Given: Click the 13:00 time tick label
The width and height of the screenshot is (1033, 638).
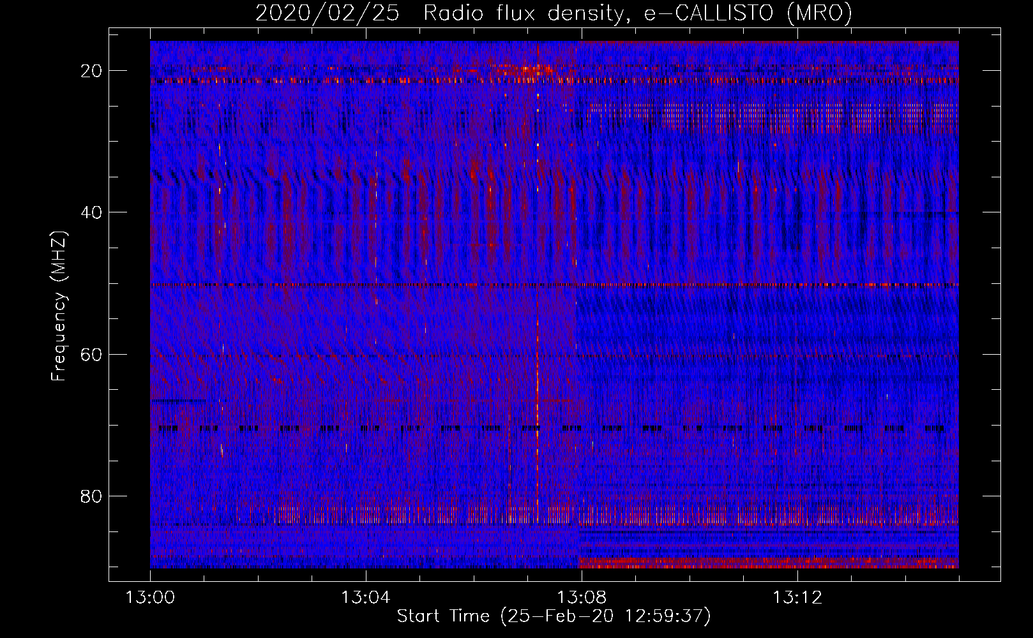Looking at the screenshot, I should pos(150,598).
